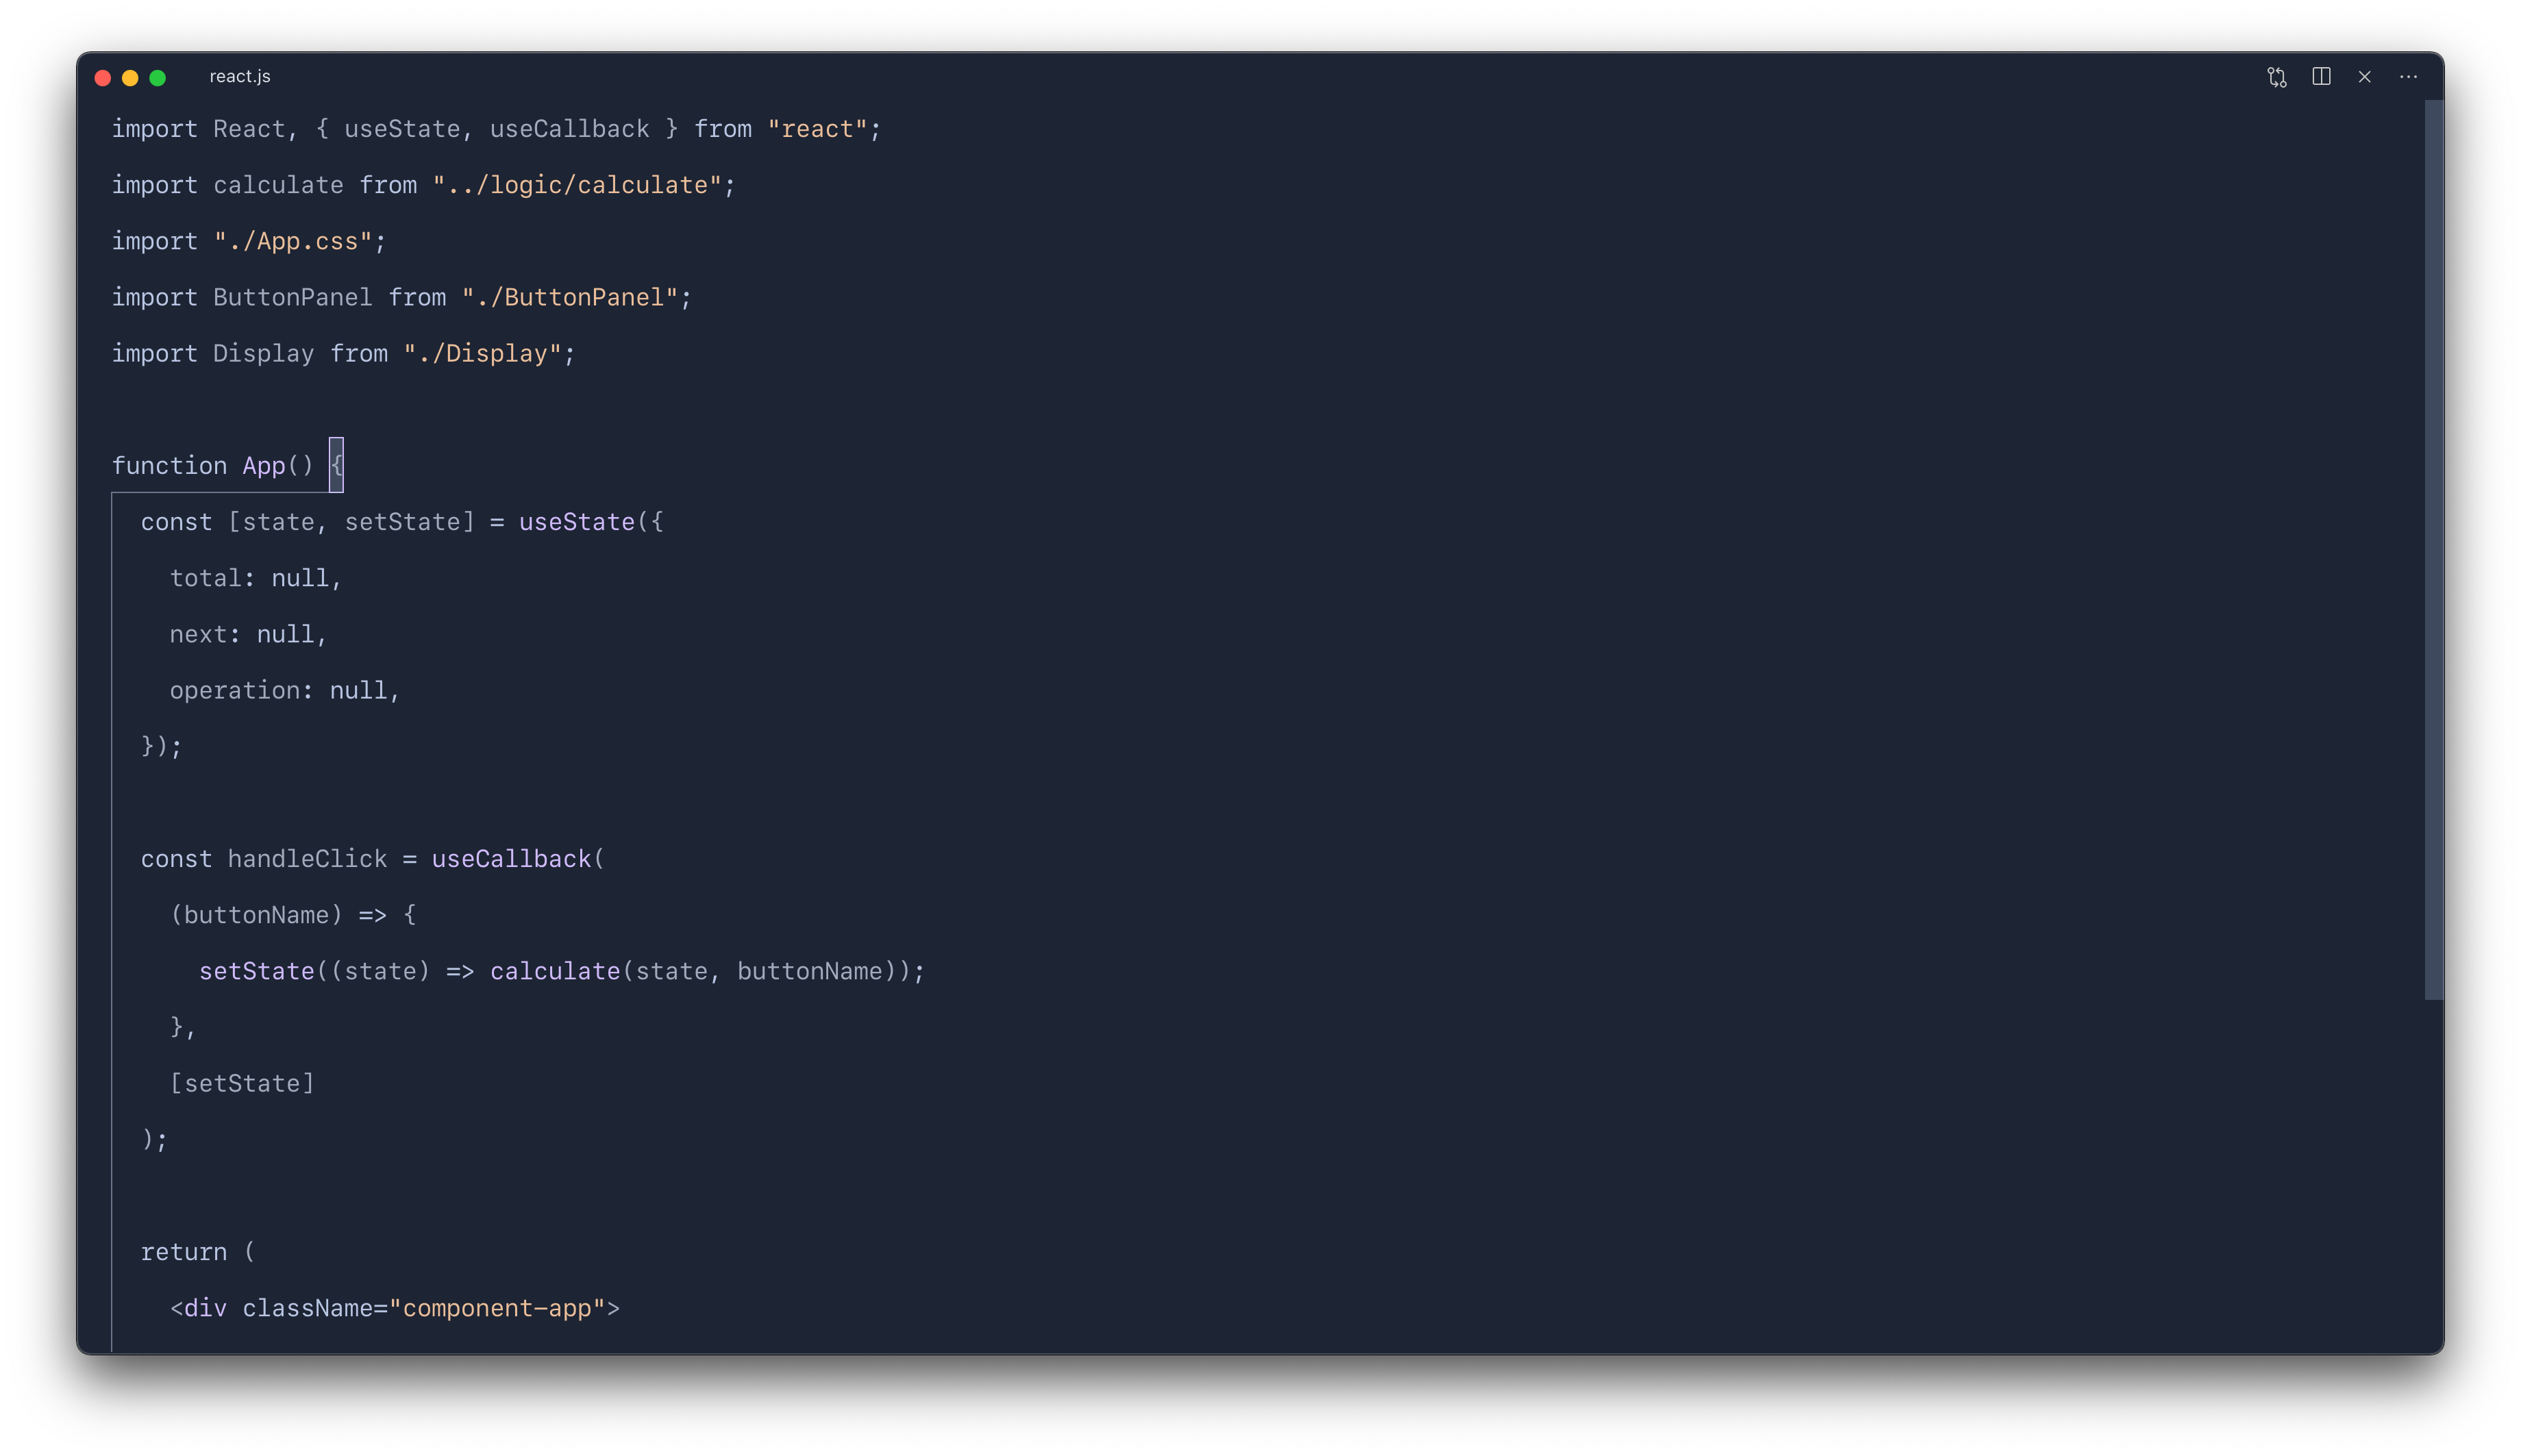Click the calculate function call in setState
Image resolution: width=2521 pixels, height=1456 pixels.
555,971
